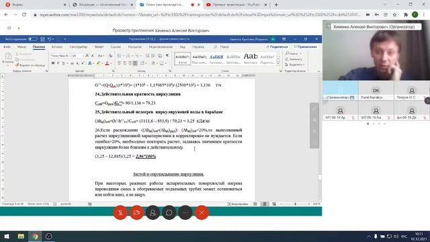The height and width of the screenshot is (242, 430).
Task: Open Webex participants panel button
Action: pyautogui.click(x=153, y=212)
